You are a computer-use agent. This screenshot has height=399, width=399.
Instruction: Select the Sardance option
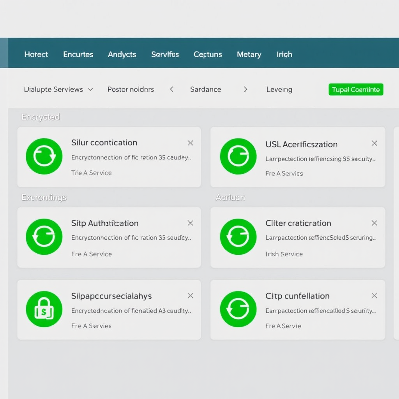tap(206, 89)
